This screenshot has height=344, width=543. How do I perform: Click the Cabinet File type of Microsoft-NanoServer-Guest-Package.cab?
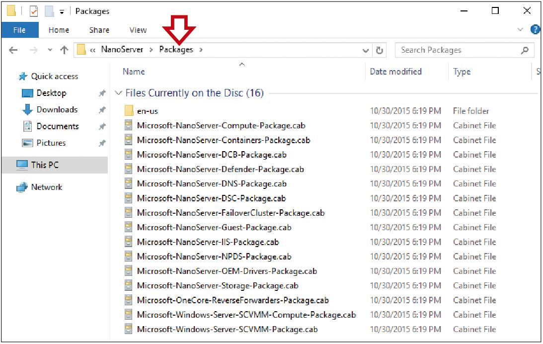coord(474,227)
